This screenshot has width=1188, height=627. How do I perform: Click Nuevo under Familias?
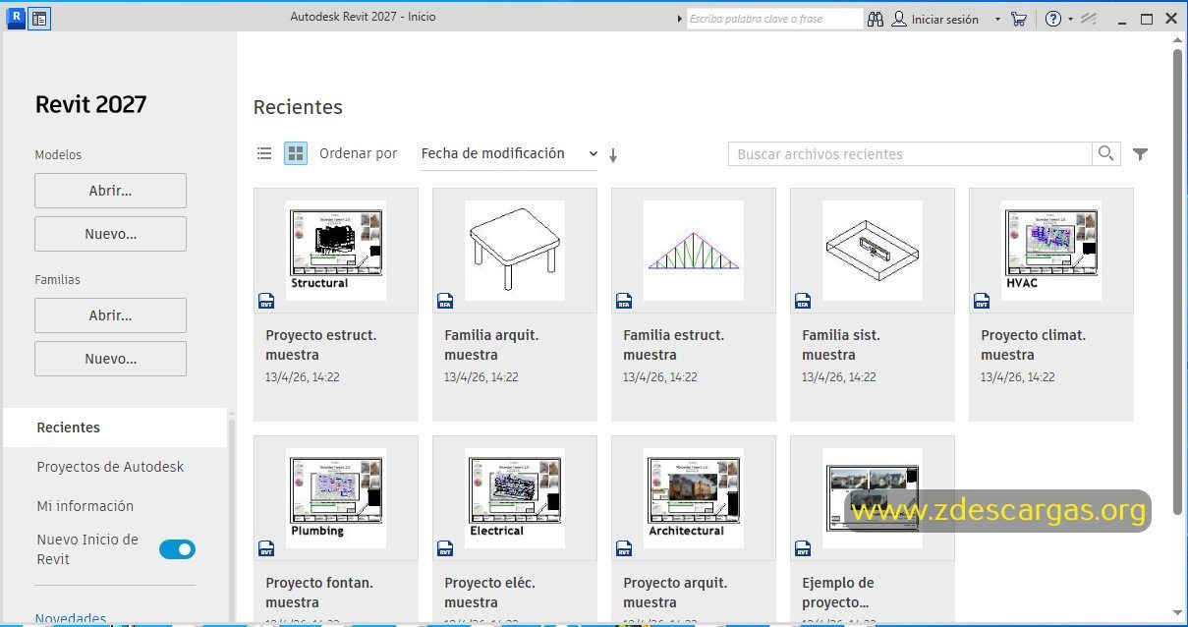[x=110, y=359]
